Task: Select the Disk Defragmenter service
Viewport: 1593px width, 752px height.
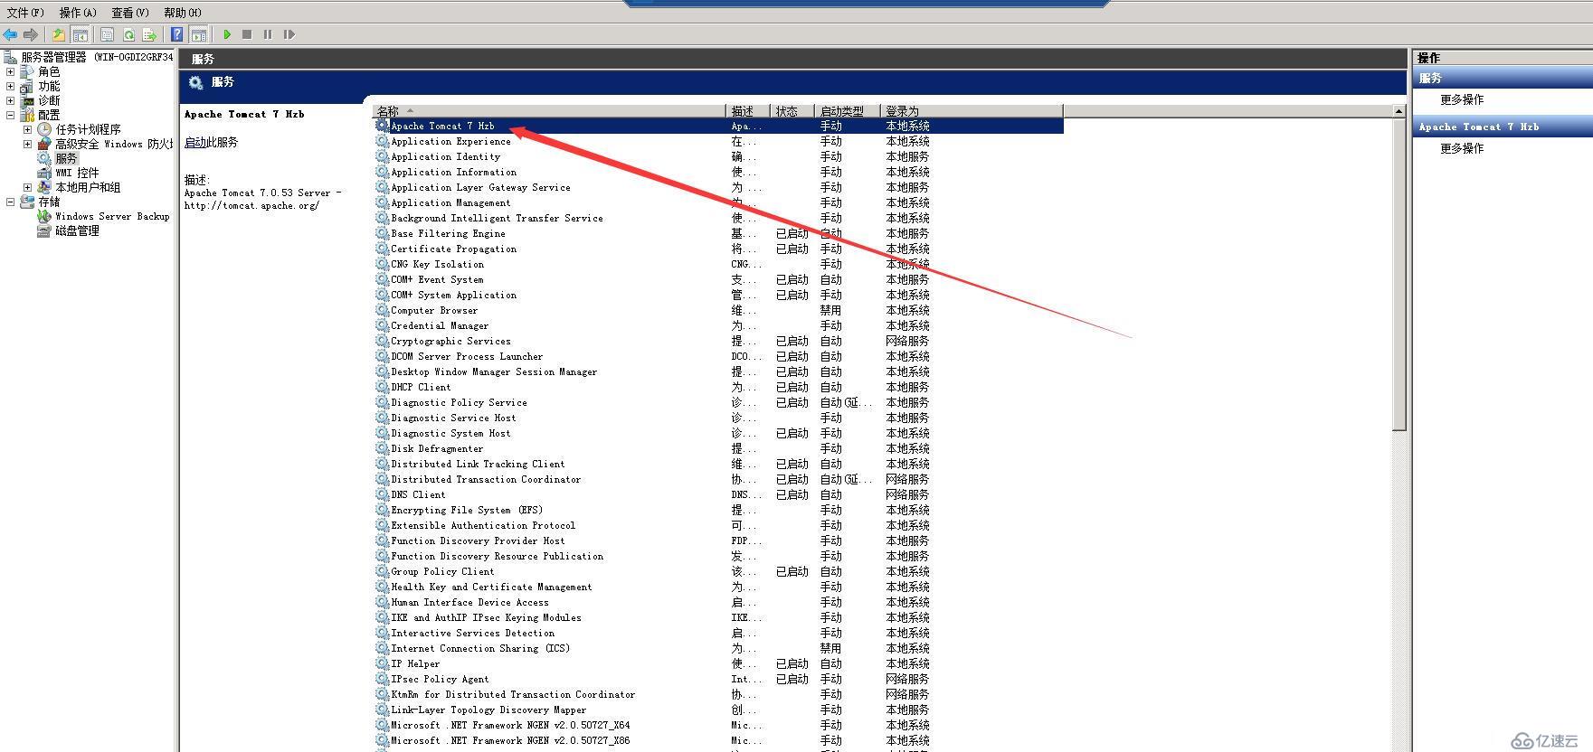Action: 719,448
